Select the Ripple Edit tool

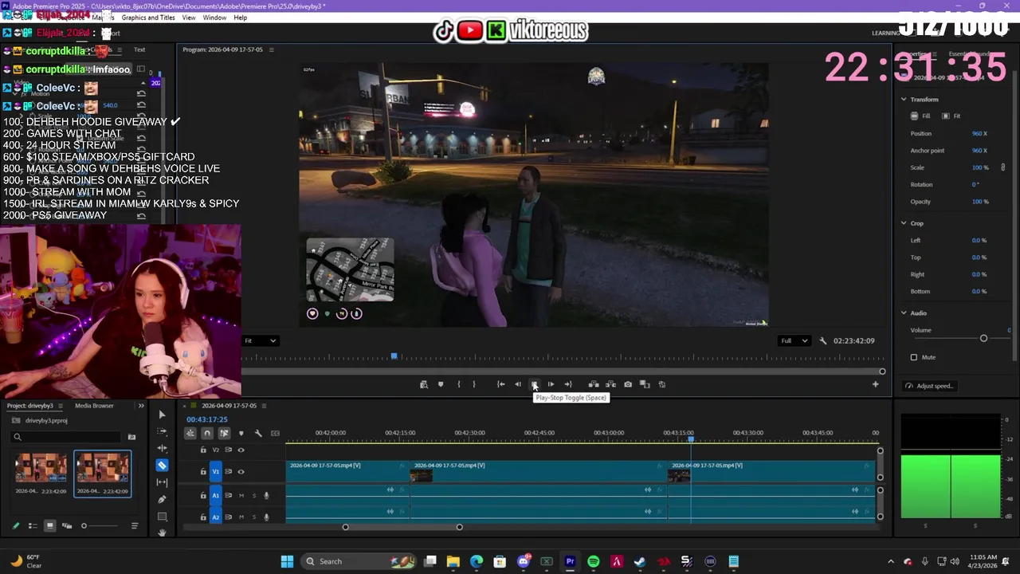(162, 448)
